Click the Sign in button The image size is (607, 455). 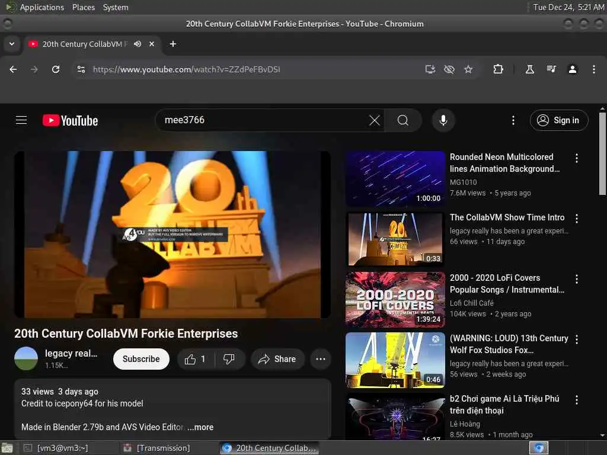tap(559, 120)
